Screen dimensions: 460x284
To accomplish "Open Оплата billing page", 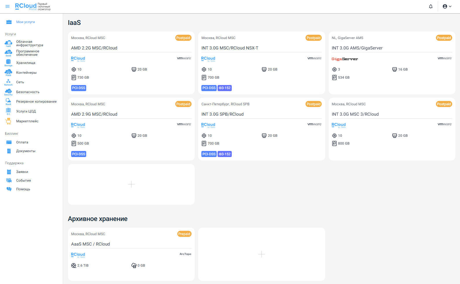I will pyautogui.click(x=22, y=142).
